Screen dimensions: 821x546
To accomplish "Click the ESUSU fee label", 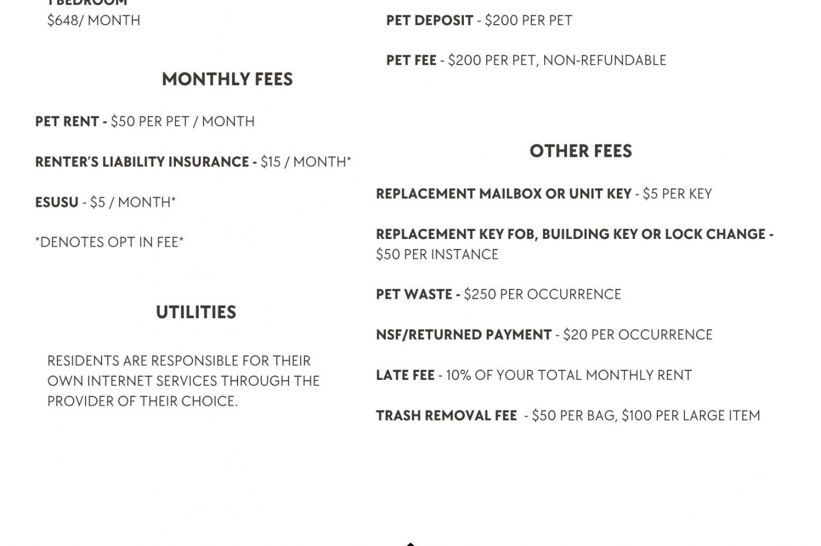I will point(57,203).
